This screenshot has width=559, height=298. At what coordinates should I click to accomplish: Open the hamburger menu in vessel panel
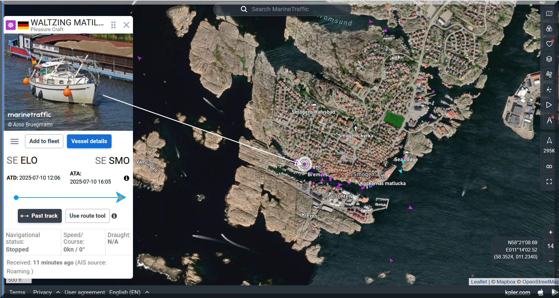[14, 141]
